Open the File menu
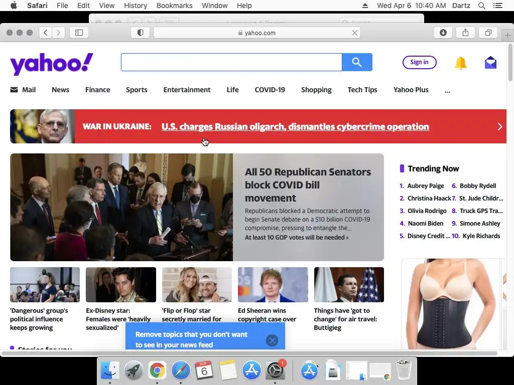 pos(62,6)
